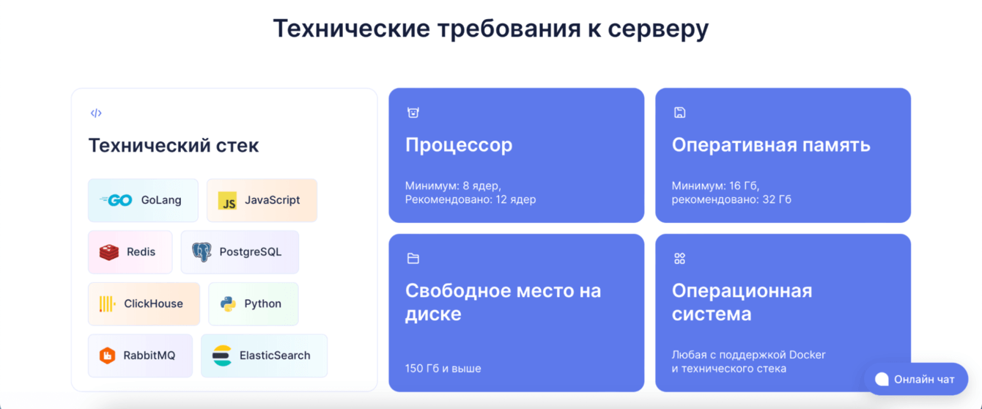Screen dimensions: 982x409
Task: Click the Go logo in GoLang chip
Action: [x=116, y=200]
